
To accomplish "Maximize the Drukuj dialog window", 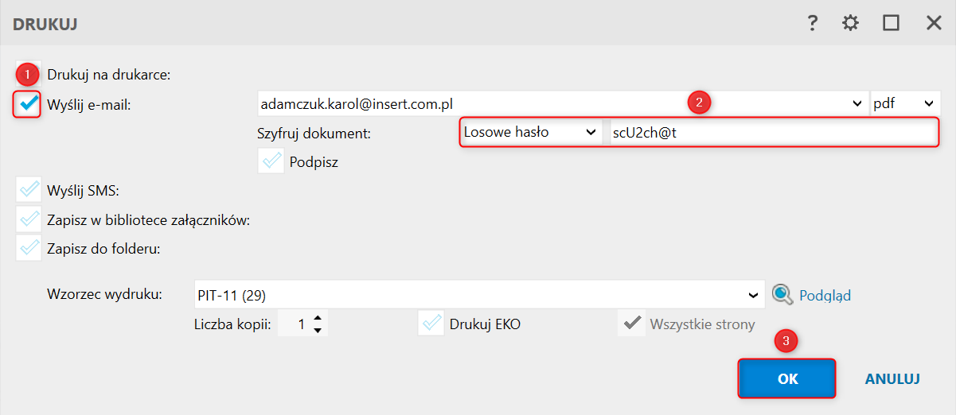I will click(891, 23).
